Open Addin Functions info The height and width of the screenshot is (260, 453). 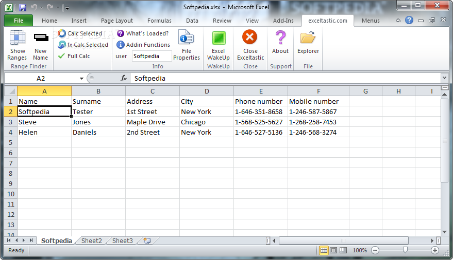coord(143,45)
